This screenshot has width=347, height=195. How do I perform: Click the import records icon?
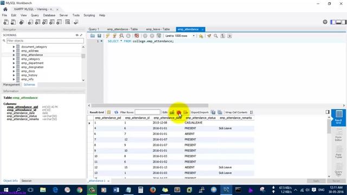220,112
